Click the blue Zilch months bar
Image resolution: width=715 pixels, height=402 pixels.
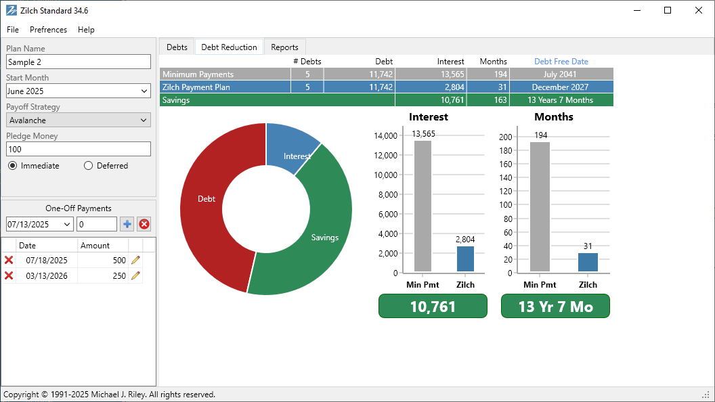click(x=588, y=263)
